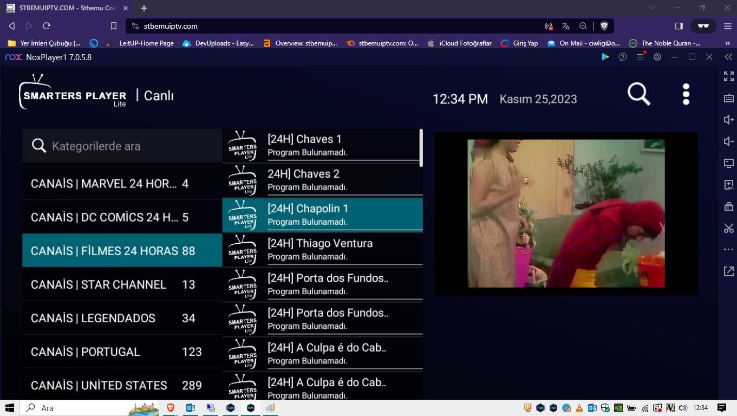Open Google Play from the Nox title bar
737x416 pixels.
pos(605,57)
